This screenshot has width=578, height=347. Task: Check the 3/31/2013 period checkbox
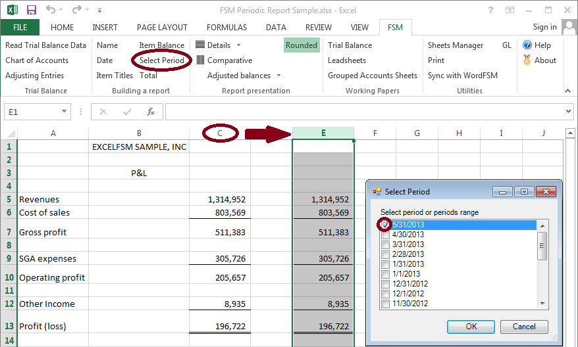385,244
